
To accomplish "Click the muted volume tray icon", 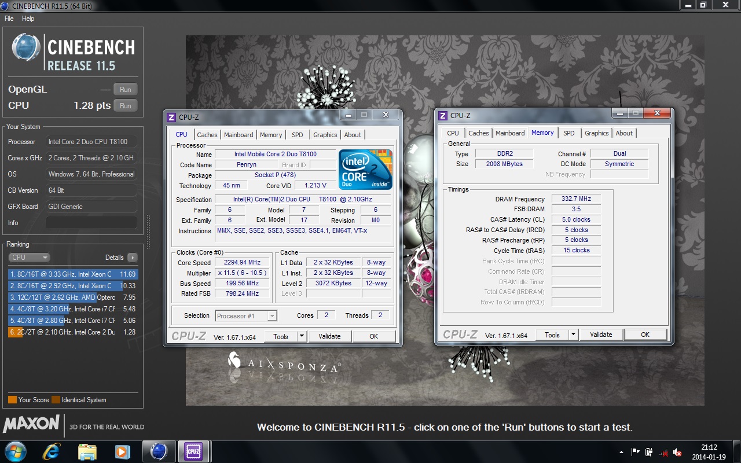I will click(x=677, y=452).
